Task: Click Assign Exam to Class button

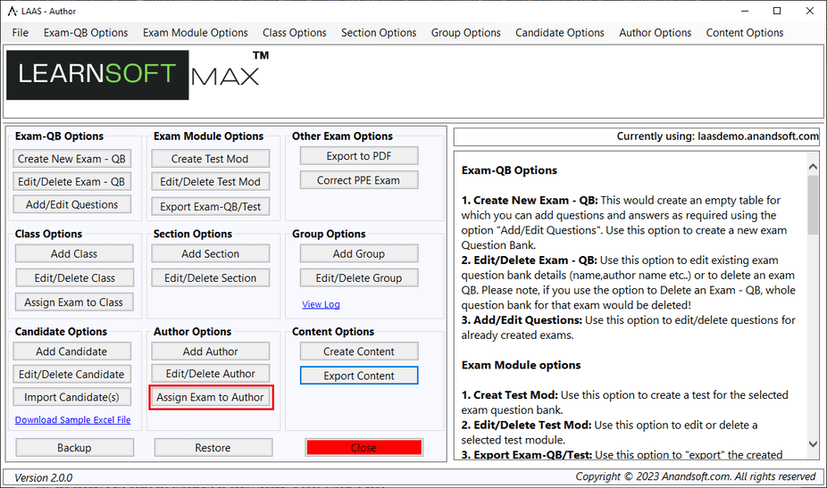Action: click(x=73, y=302)
